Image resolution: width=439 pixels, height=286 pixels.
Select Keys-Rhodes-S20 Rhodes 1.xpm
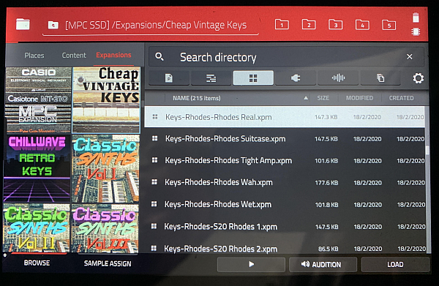[x=285, y=227]
